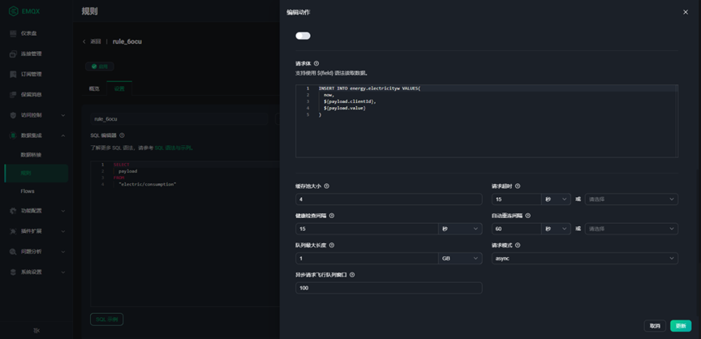Expand the 系统设置 menu chevron
The image size is (701, 339).
coord(63,272)
